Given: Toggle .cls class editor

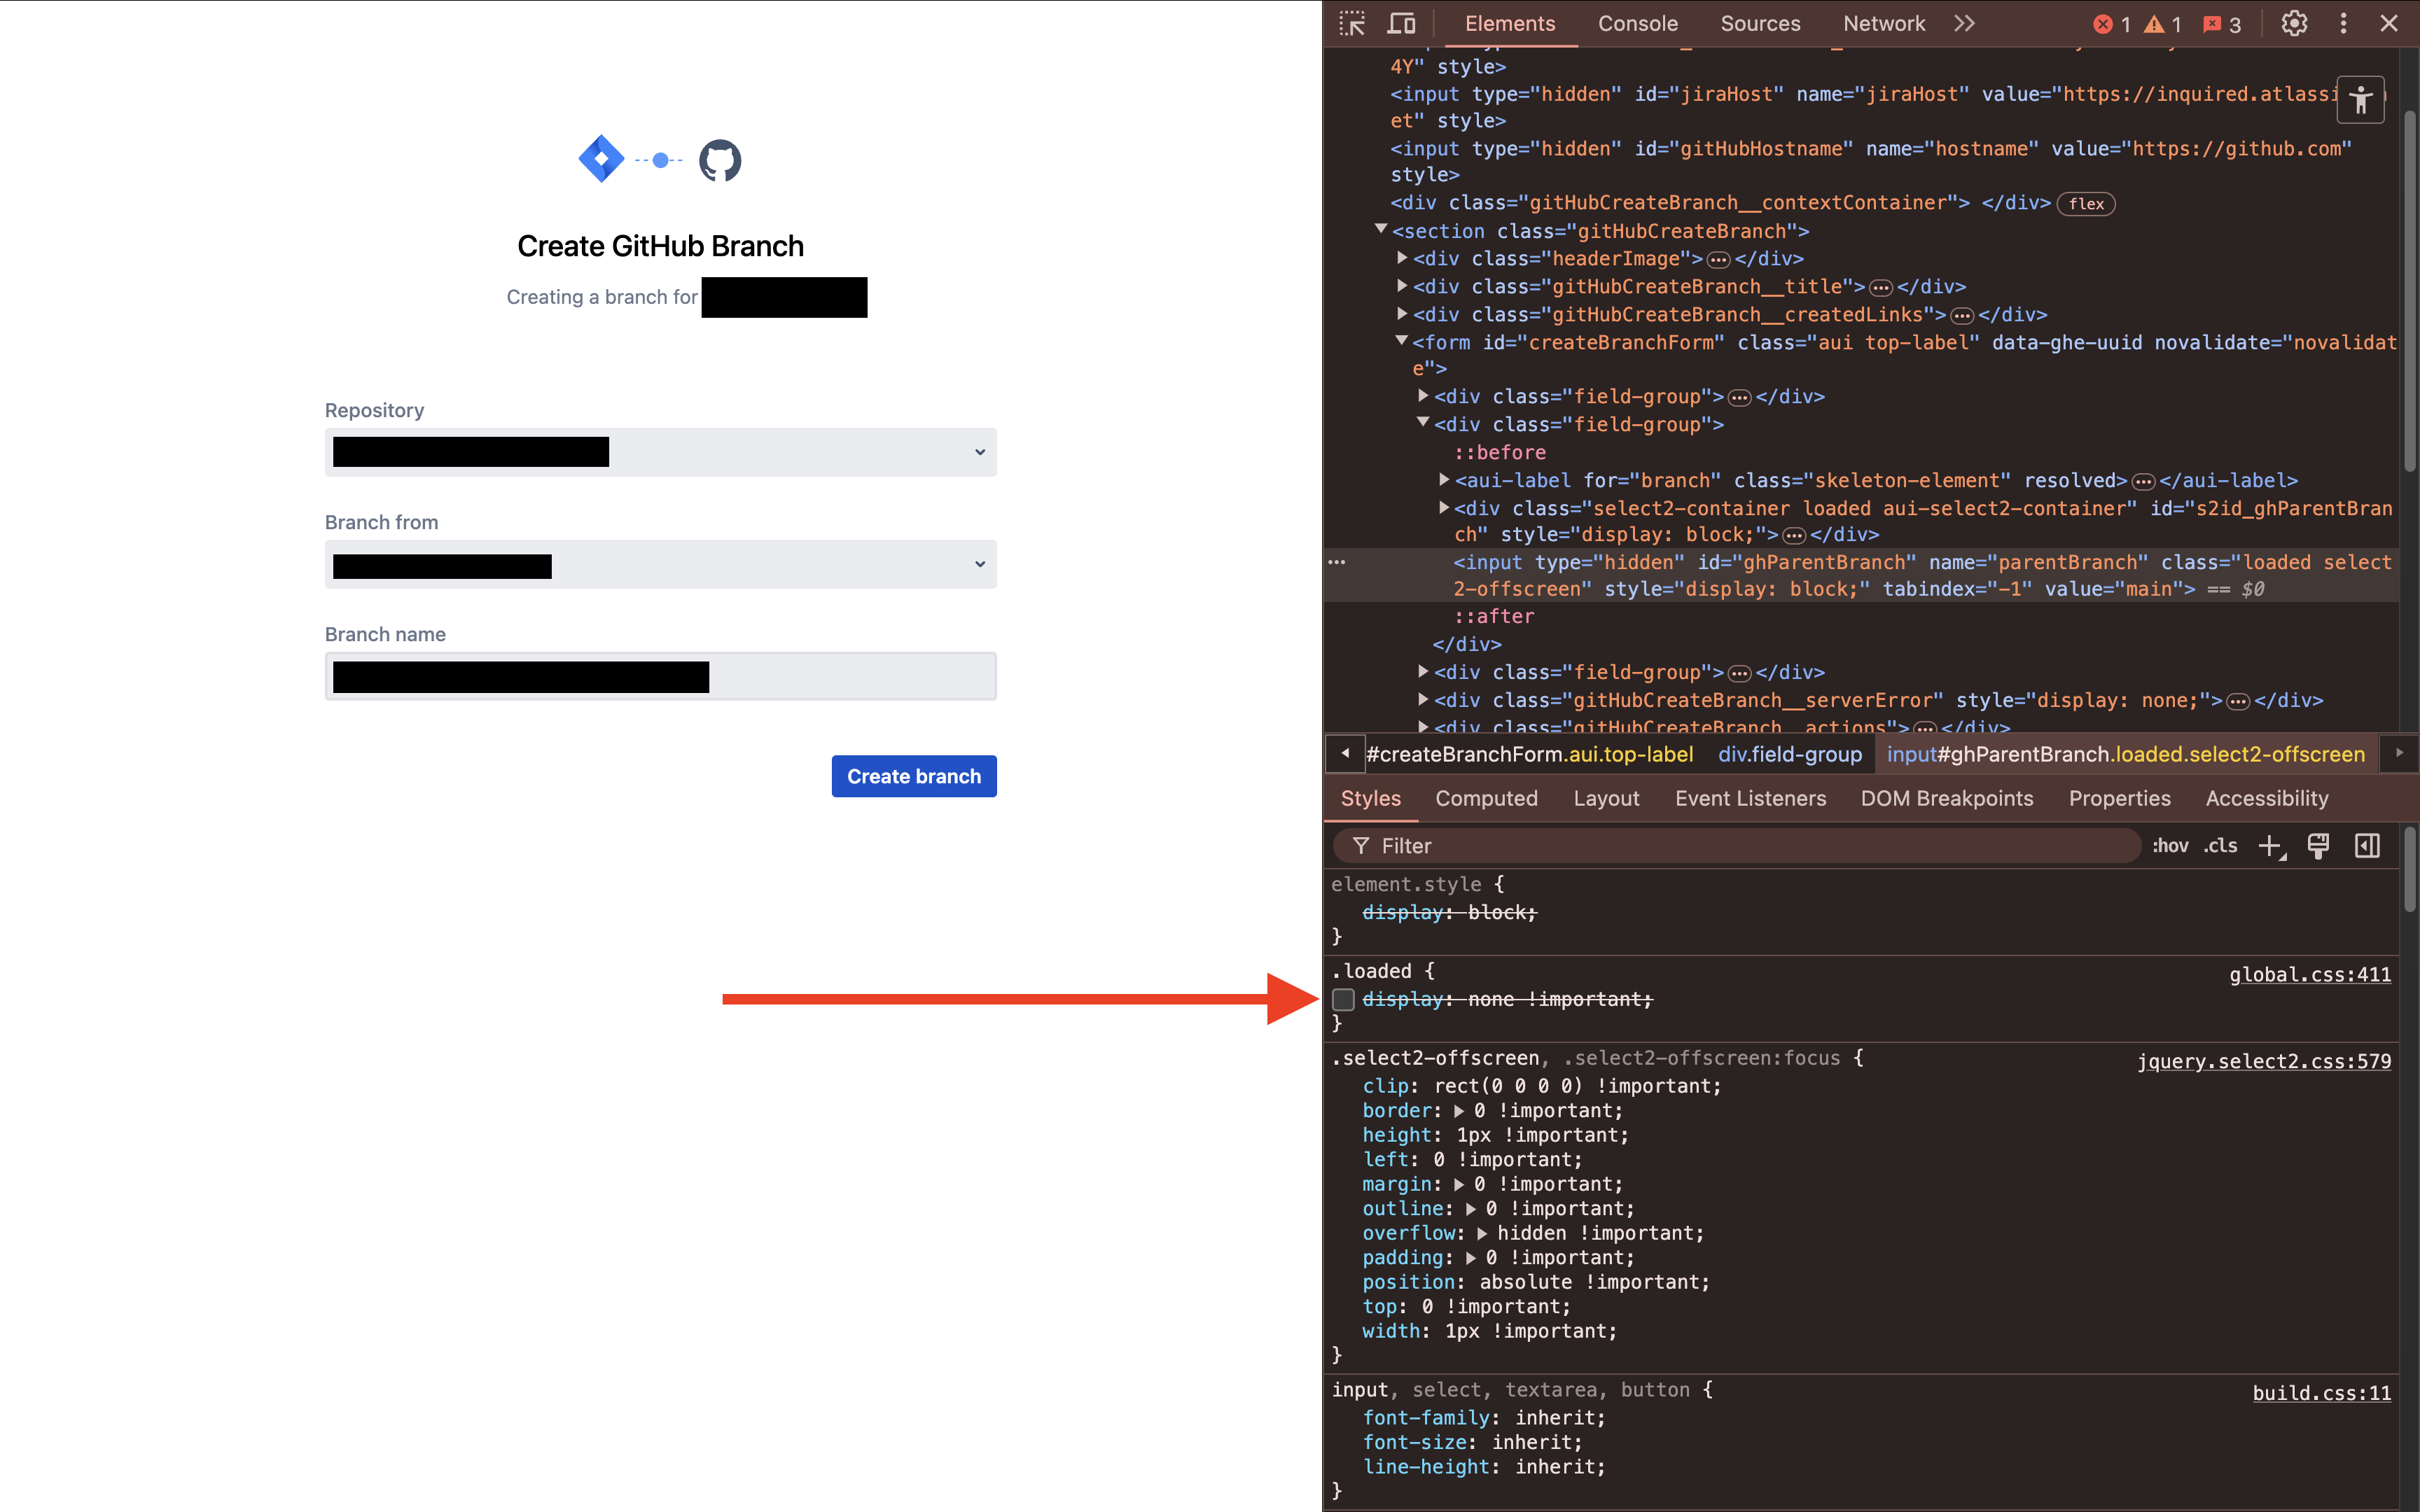Looking at the screenshot, I should 2221,846.
